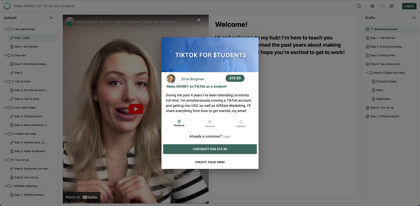The image size is (420, 206).
Task: Collapse the '6. Your set up' folder
Action: pos(5,160)
